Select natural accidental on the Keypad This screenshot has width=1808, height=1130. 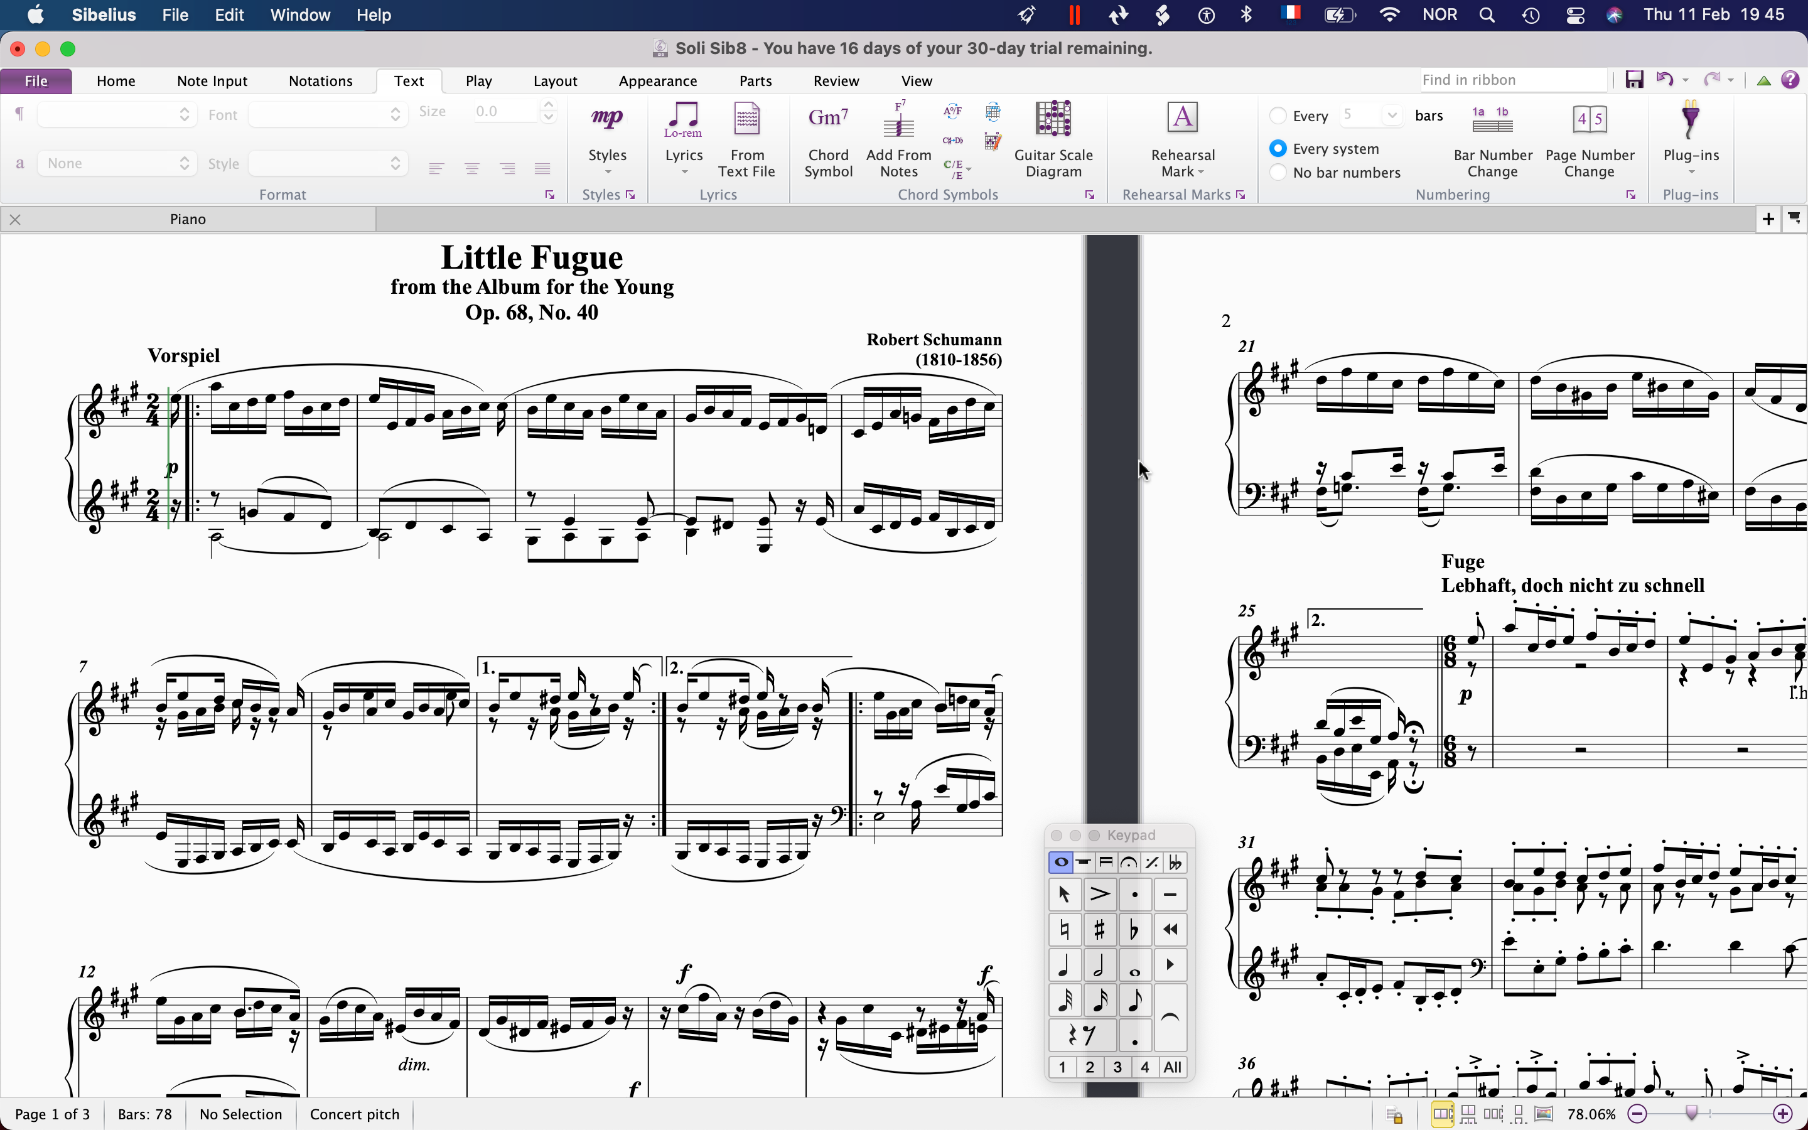pos(1064,929)
